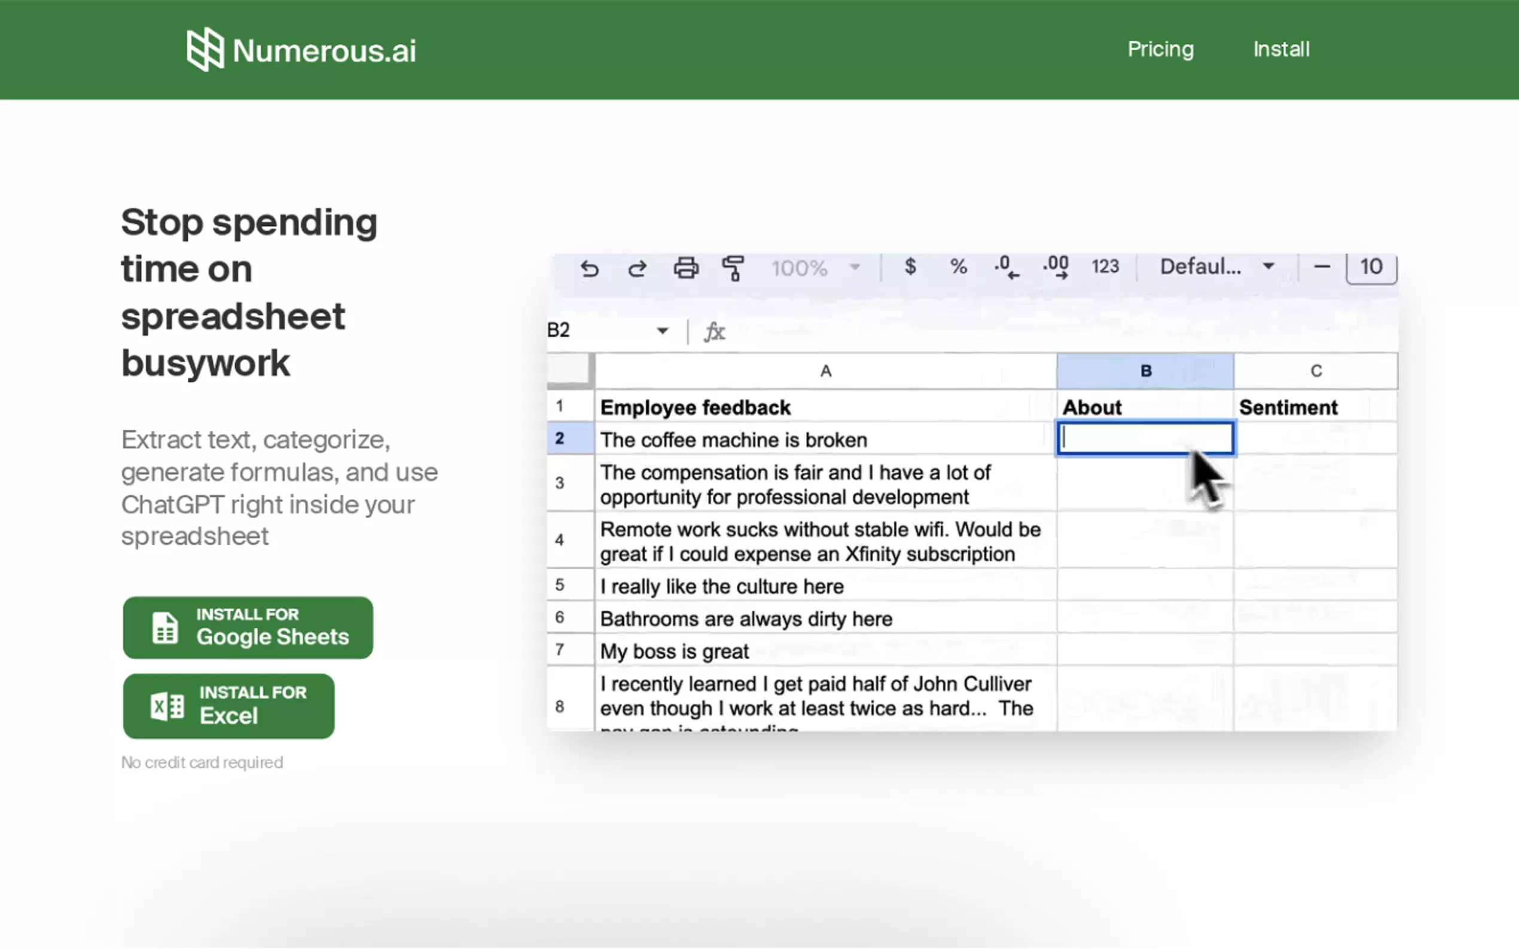Screen dimensions: 1519x949
Task: Click Install for Excel button
Action: click(x=228, y=705)
